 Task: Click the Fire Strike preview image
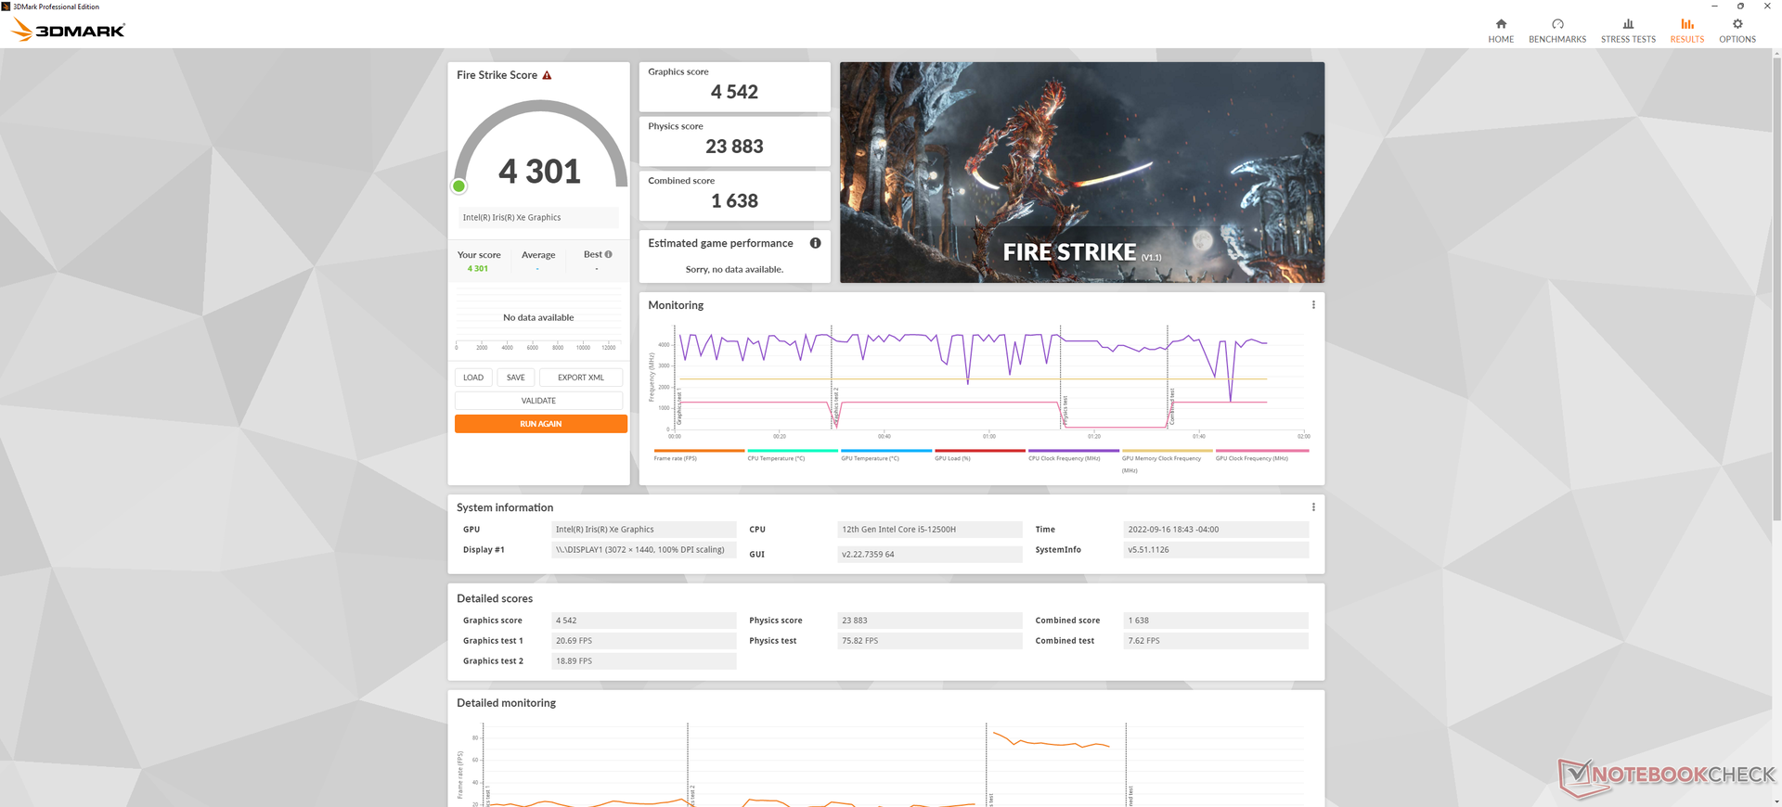[x=1082, y=173]
